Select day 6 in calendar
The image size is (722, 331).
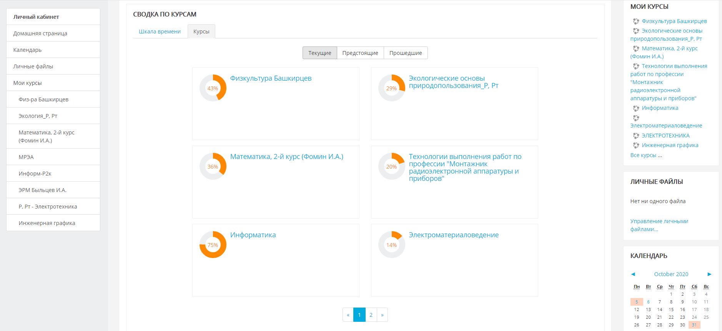(648, 302)
